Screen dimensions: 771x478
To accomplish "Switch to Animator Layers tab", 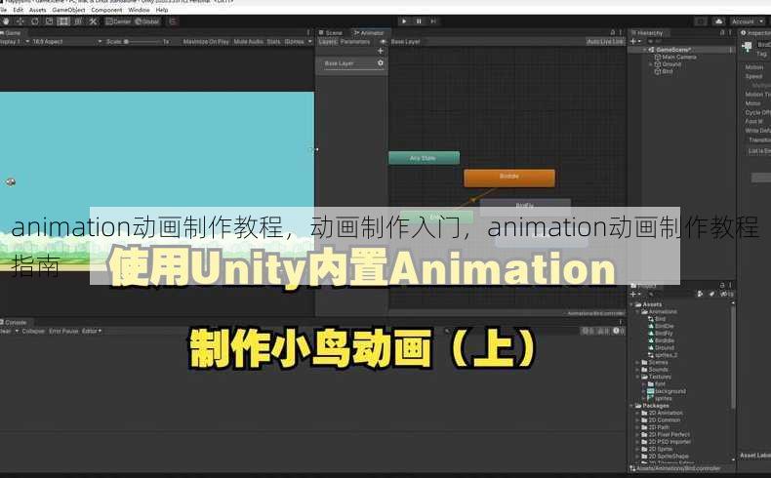I will coord(328,42).
